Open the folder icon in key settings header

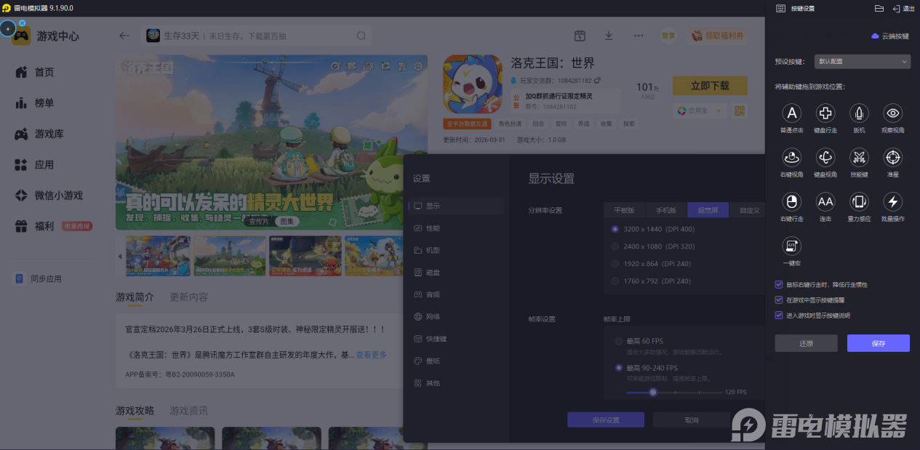point(879,9)
